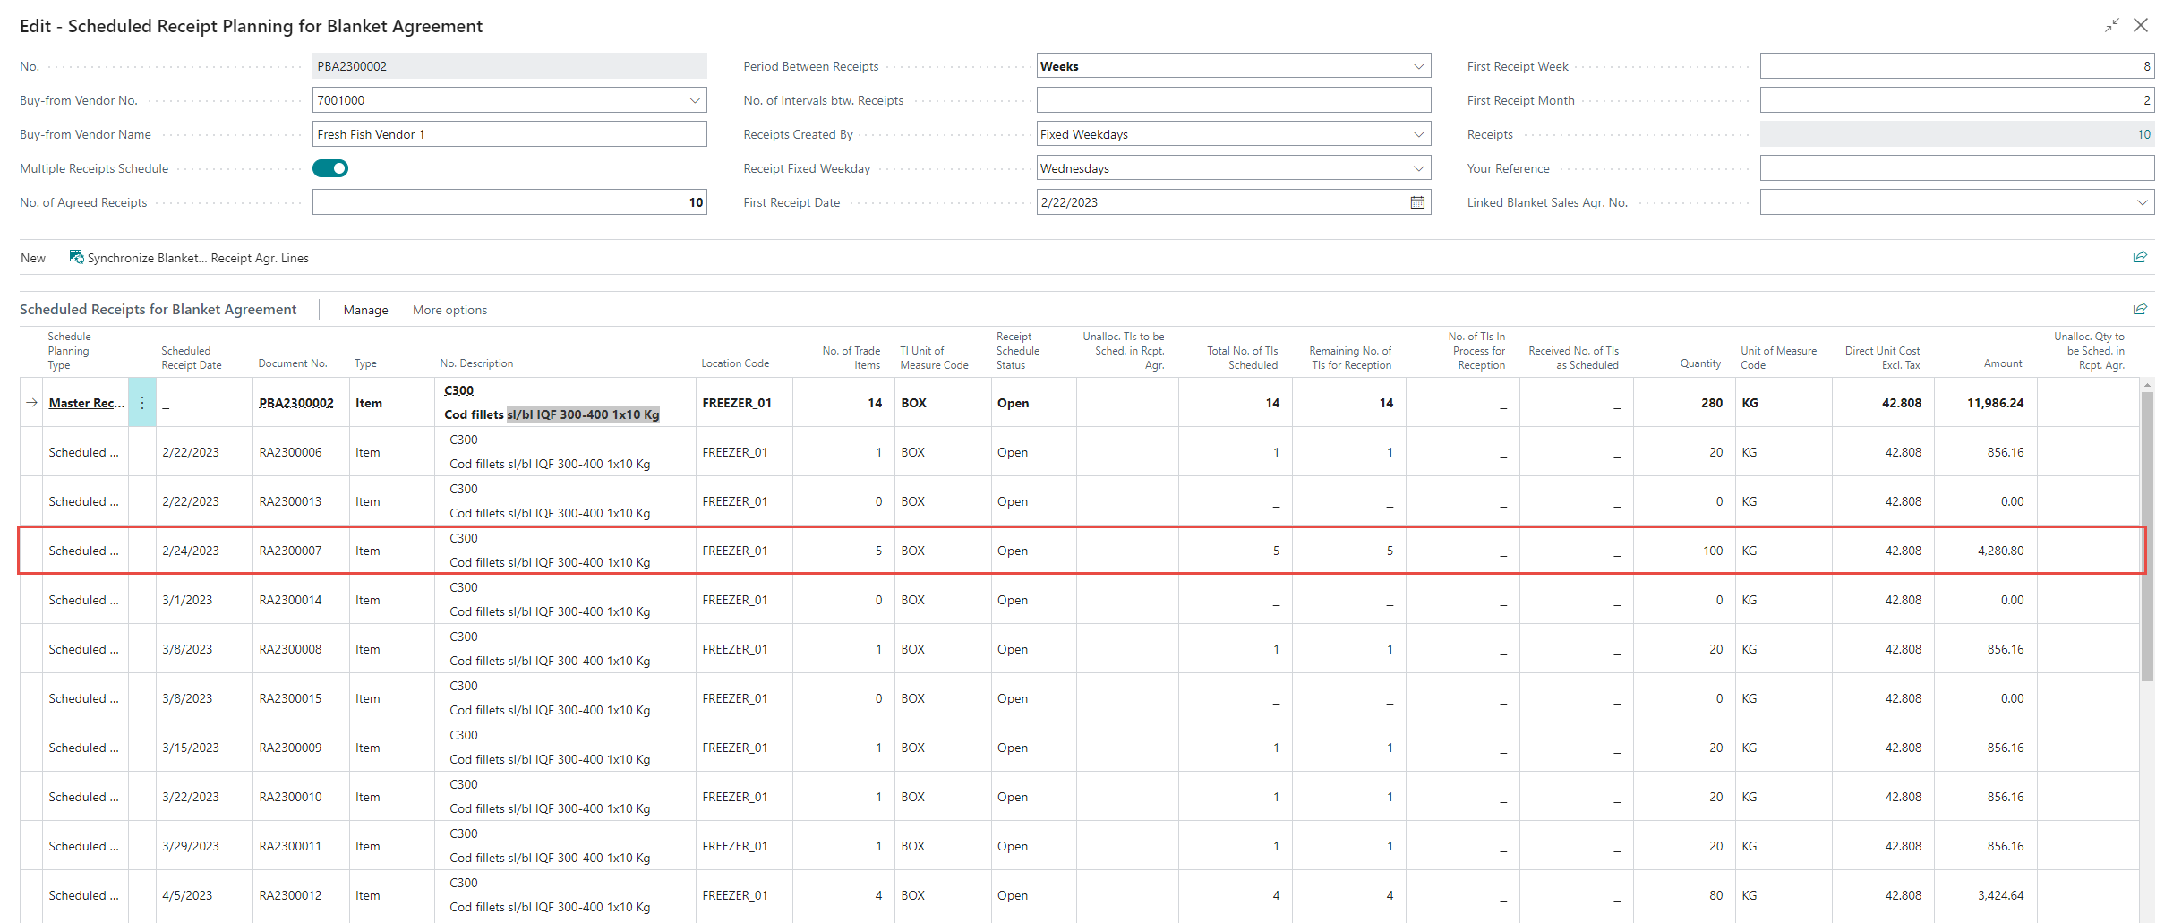Click the share icon in the action bar
This screenshot has width=2173, height=923.
2139,258
